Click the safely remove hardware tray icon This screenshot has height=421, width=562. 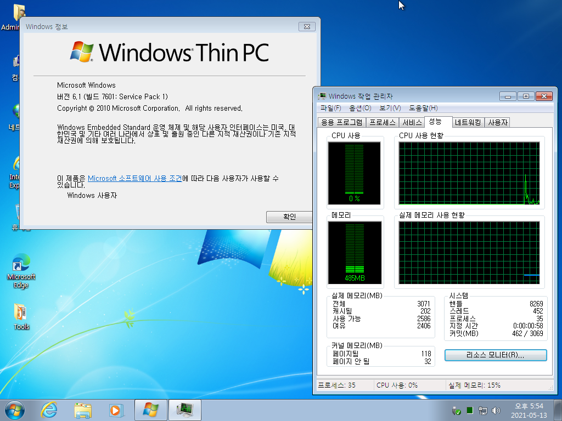tap(456, 411)
